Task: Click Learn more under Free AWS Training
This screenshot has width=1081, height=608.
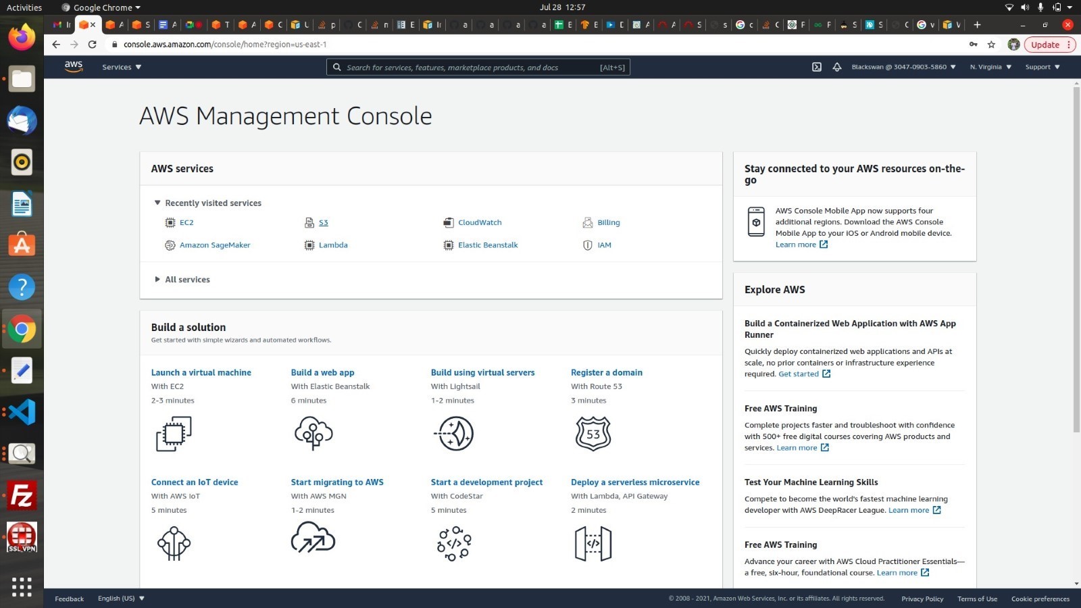Action: click(x=797, y=447)
